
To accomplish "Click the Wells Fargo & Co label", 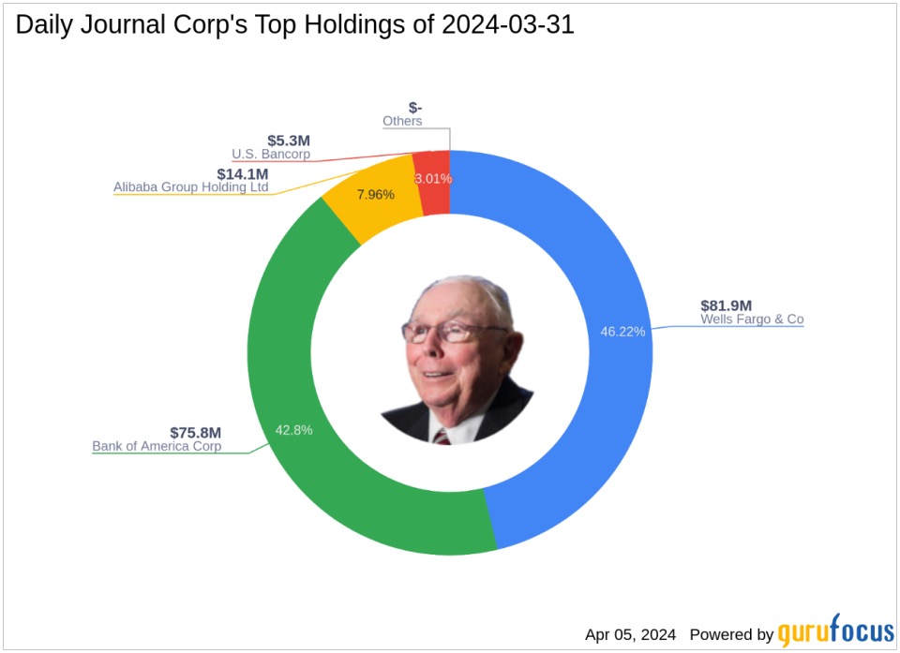I will coord(752,319).
